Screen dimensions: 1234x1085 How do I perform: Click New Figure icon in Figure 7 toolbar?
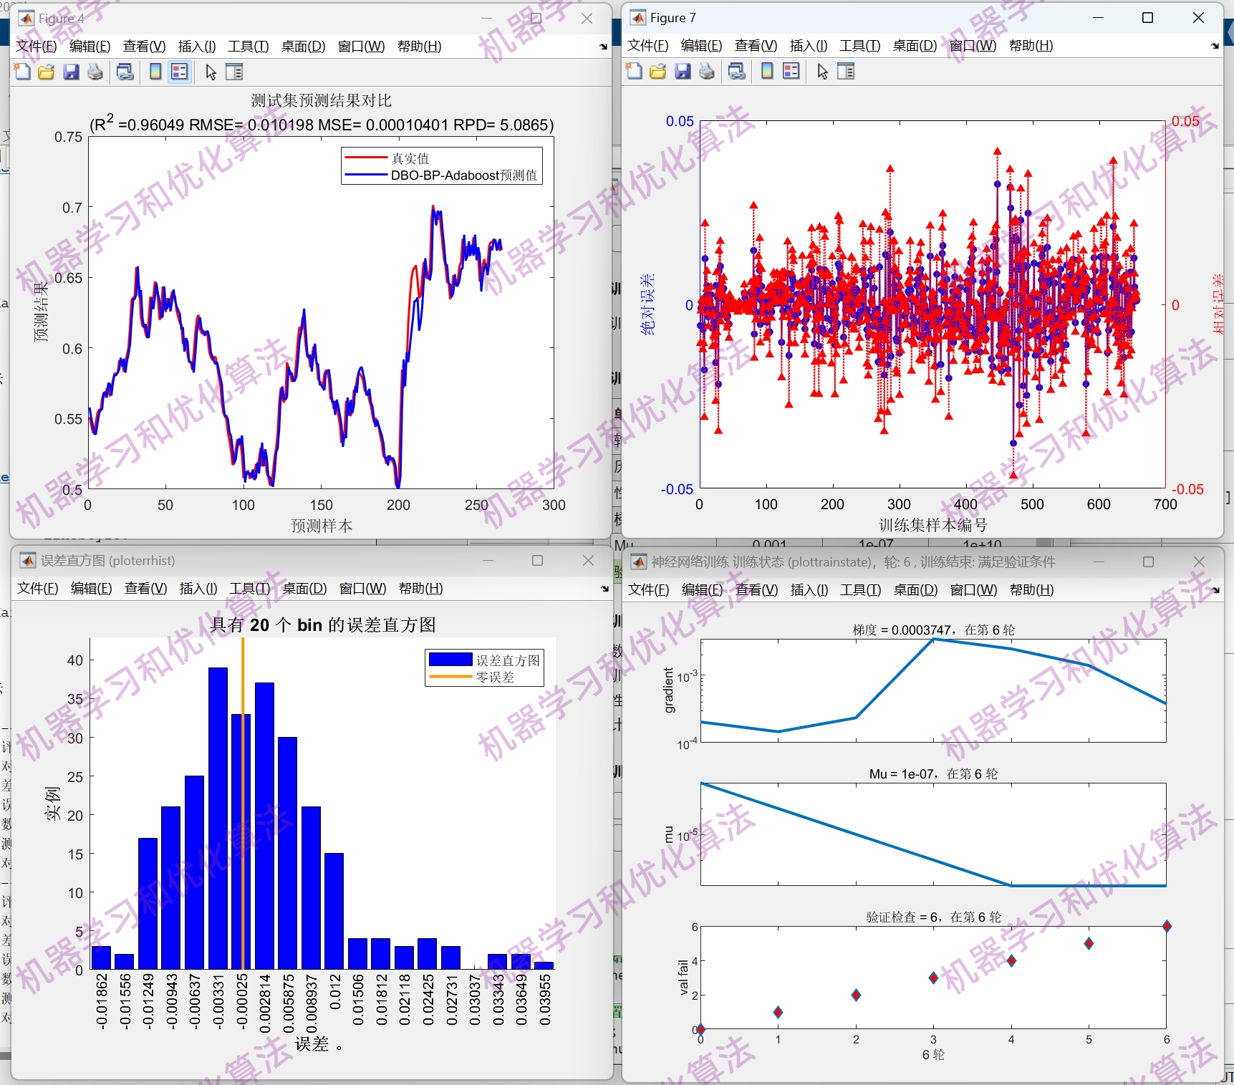coord(635,71)
